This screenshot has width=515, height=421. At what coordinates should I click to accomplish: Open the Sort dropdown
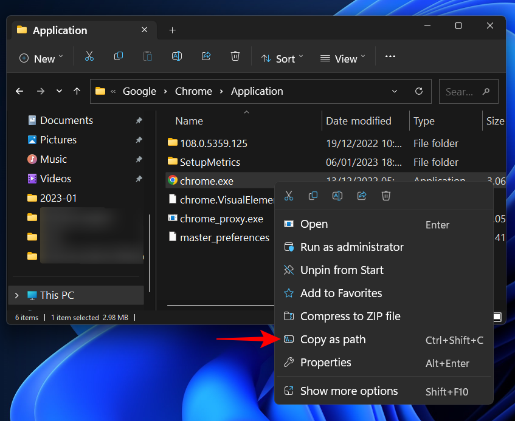(x=282, y=58)
